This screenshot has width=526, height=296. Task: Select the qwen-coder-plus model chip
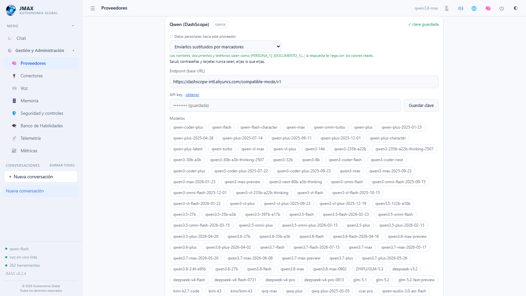(x=188, y=127)
